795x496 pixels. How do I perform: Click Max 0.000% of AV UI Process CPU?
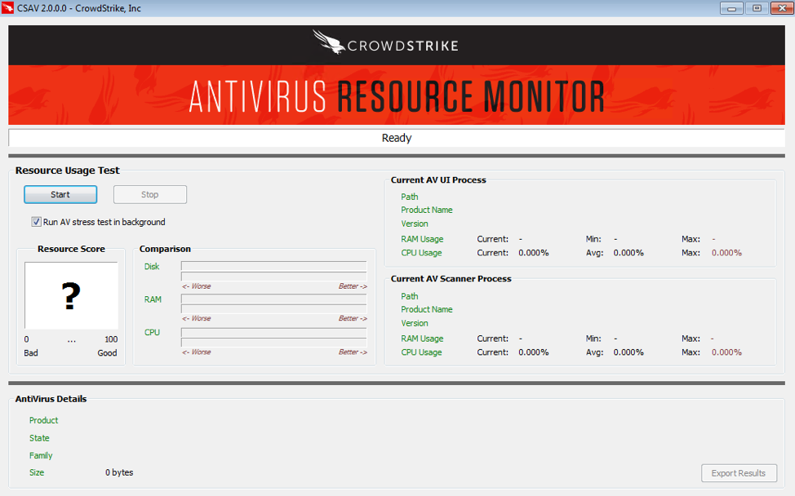726,253
